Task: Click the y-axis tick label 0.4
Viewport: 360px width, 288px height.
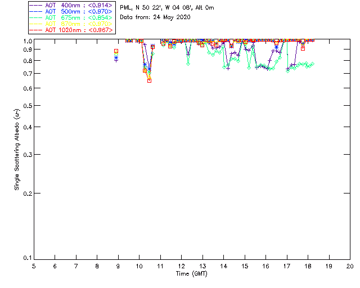Action: [x=28, y=127]
